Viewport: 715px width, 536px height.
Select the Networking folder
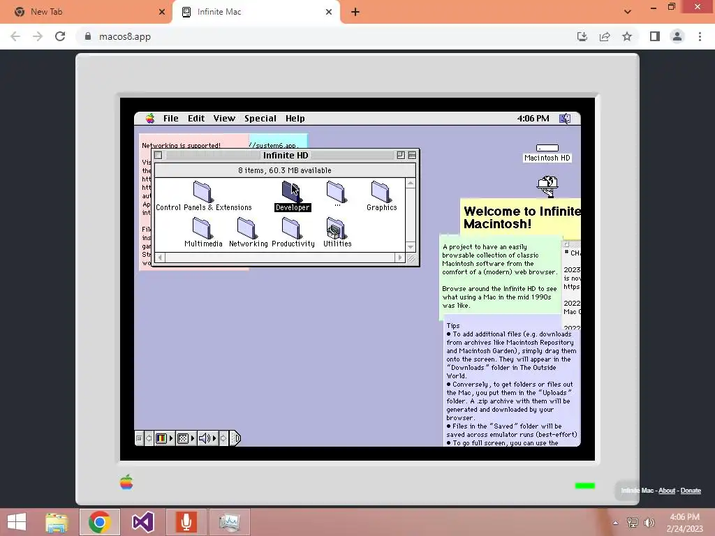click(x=248, y=232)
